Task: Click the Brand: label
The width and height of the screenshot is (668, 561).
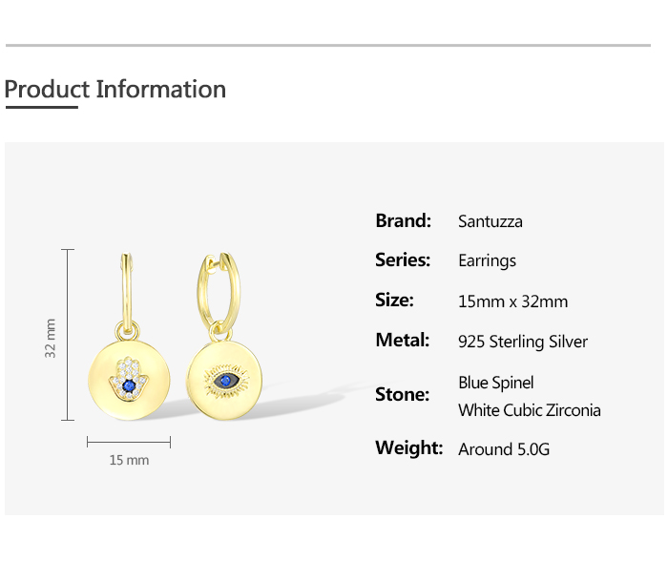Action: tap(404, 220)
